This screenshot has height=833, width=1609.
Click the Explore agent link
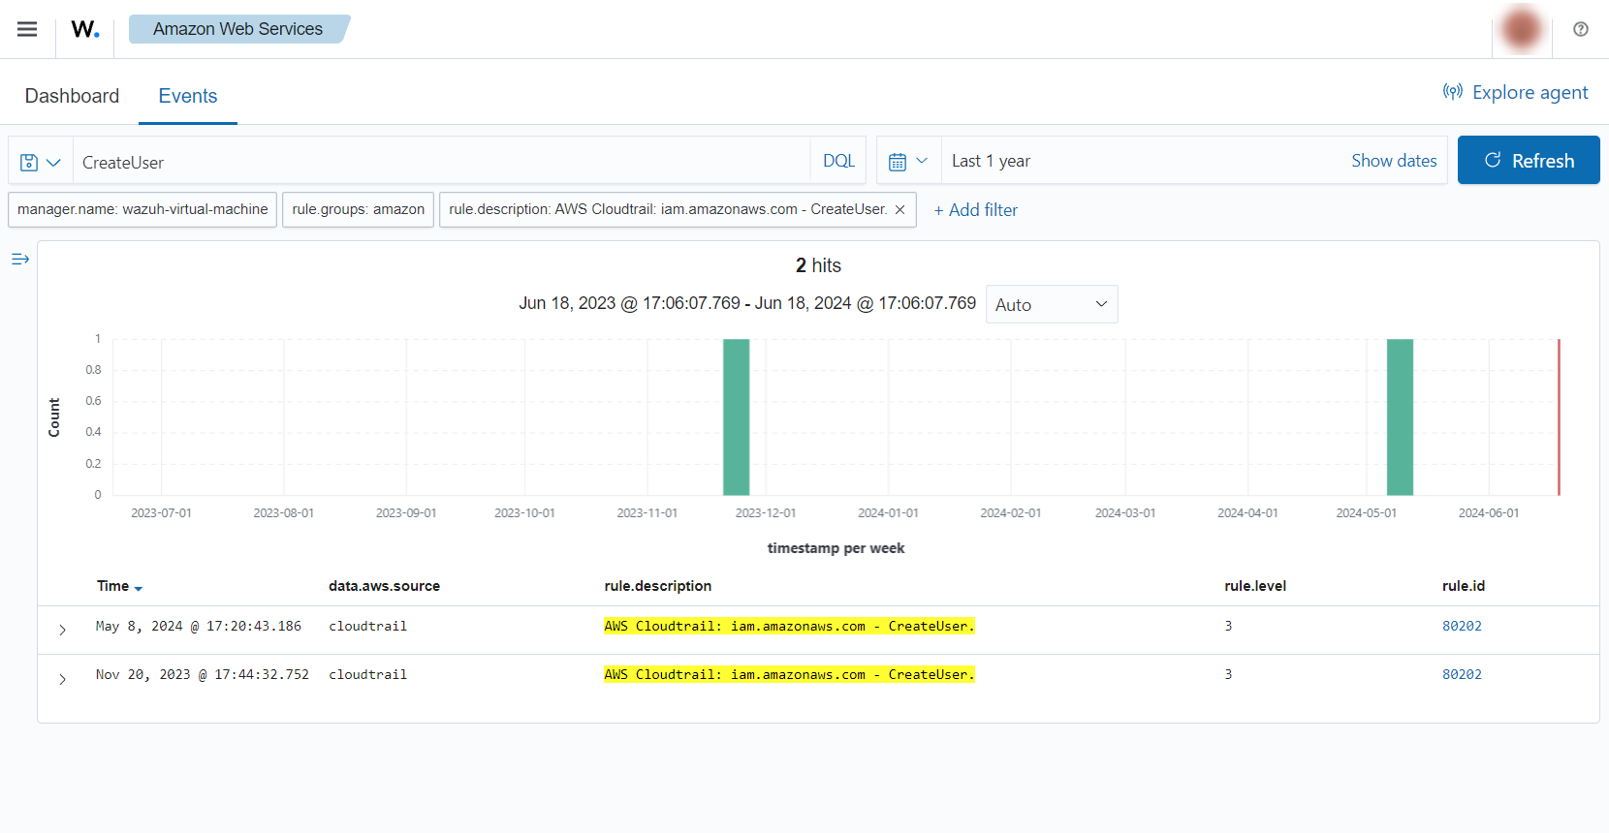[x=1516, y=92]
